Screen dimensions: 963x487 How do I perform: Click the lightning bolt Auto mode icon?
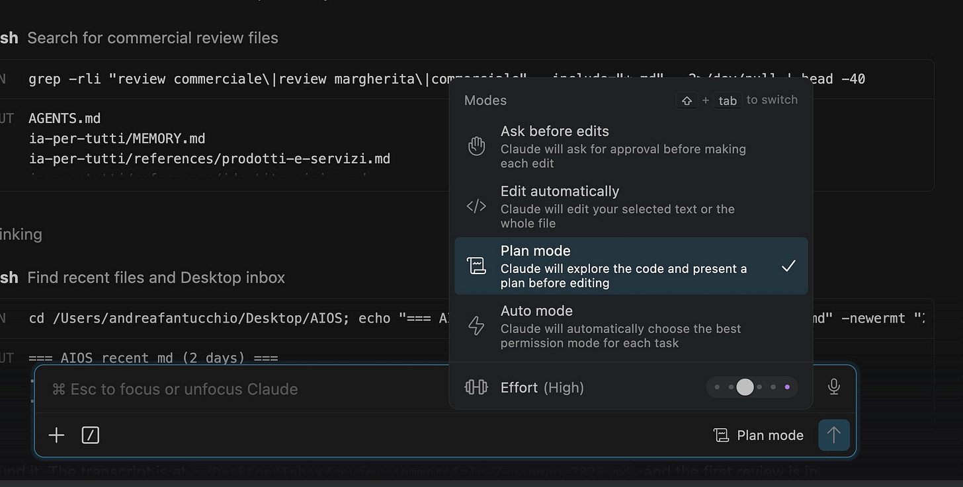(476, 326)
